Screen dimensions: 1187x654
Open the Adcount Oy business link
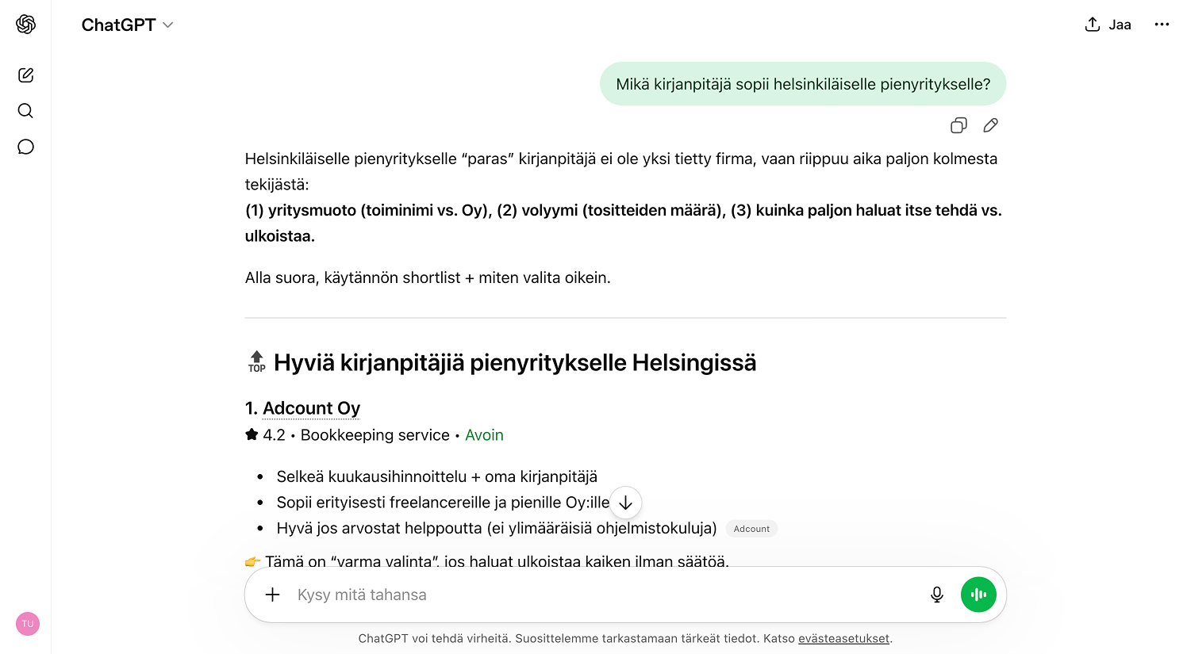click(x=311, y=408)
